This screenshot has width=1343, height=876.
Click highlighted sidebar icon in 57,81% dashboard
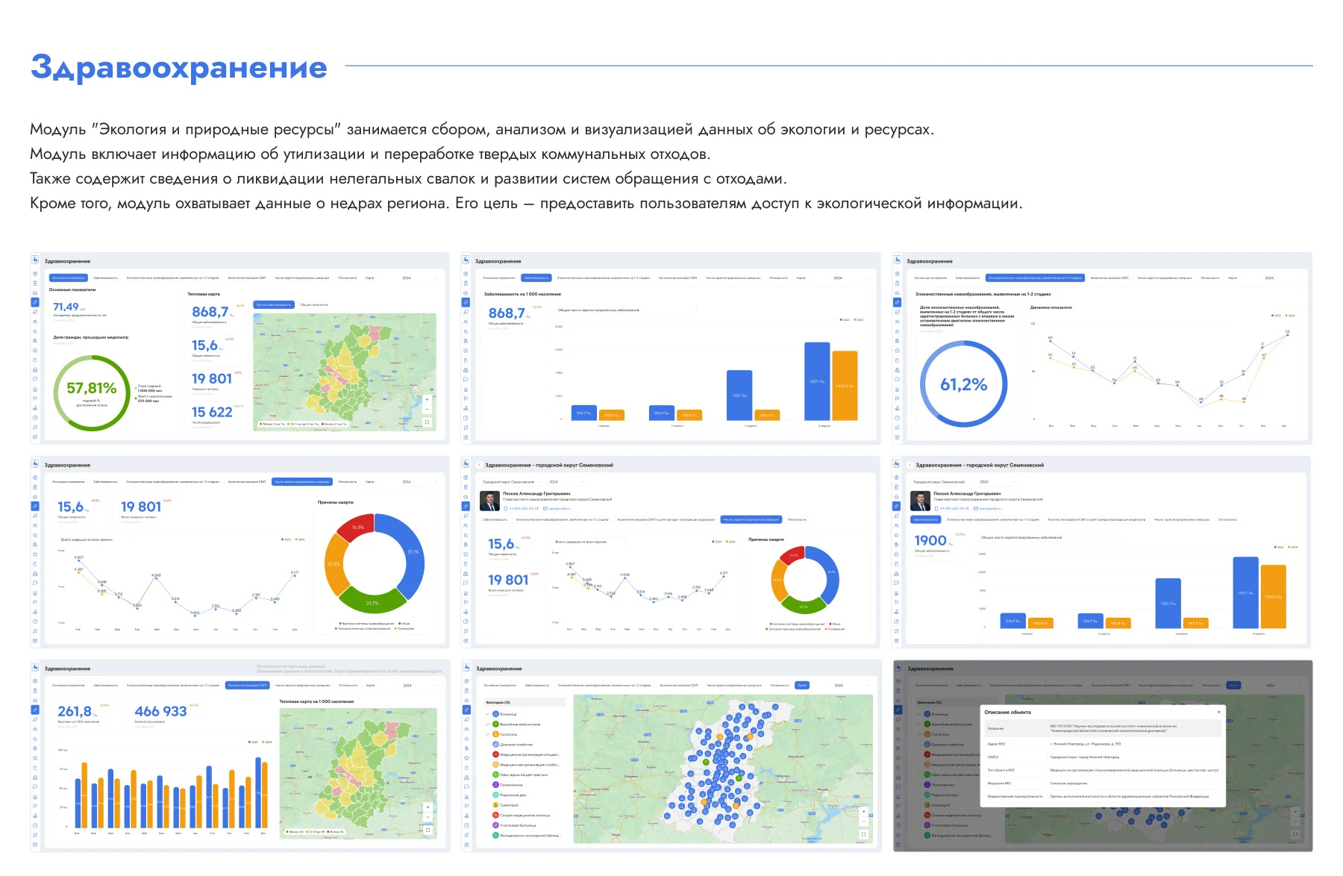coord(35,302)
